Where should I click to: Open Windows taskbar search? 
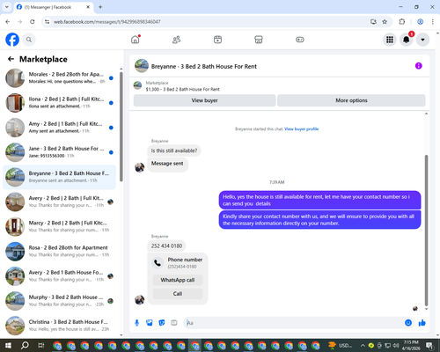tap(25, 346)
